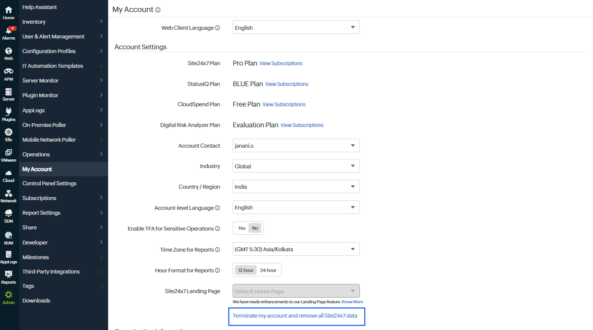Open the Admin gear icon
Viewport: 593px width, 330px height.
click(x=9, y=297)
